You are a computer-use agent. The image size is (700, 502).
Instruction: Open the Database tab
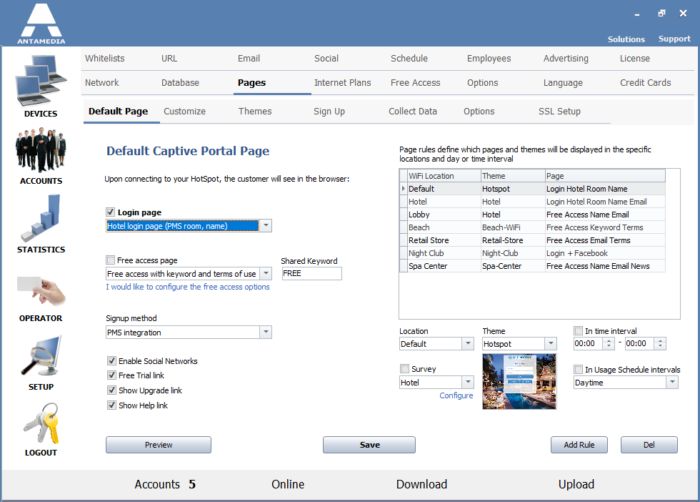click(x=180, y=83)
